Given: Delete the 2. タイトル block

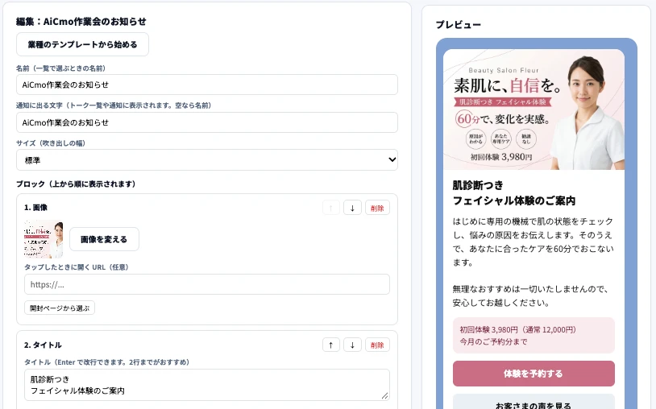Looking at the screenshot, I should [x=377, y=345].
